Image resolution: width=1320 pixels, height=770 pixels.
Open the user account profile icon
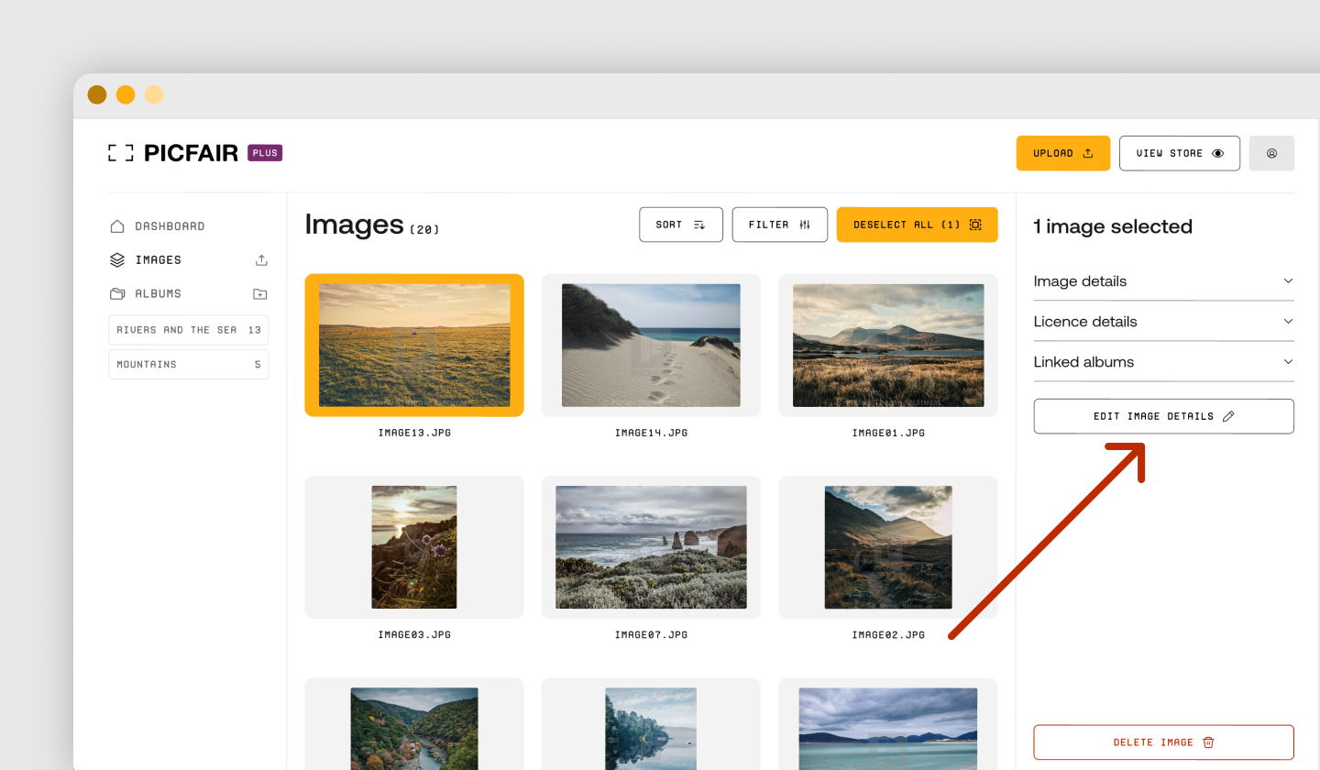pyautogui.click(x=1271, y=153)
